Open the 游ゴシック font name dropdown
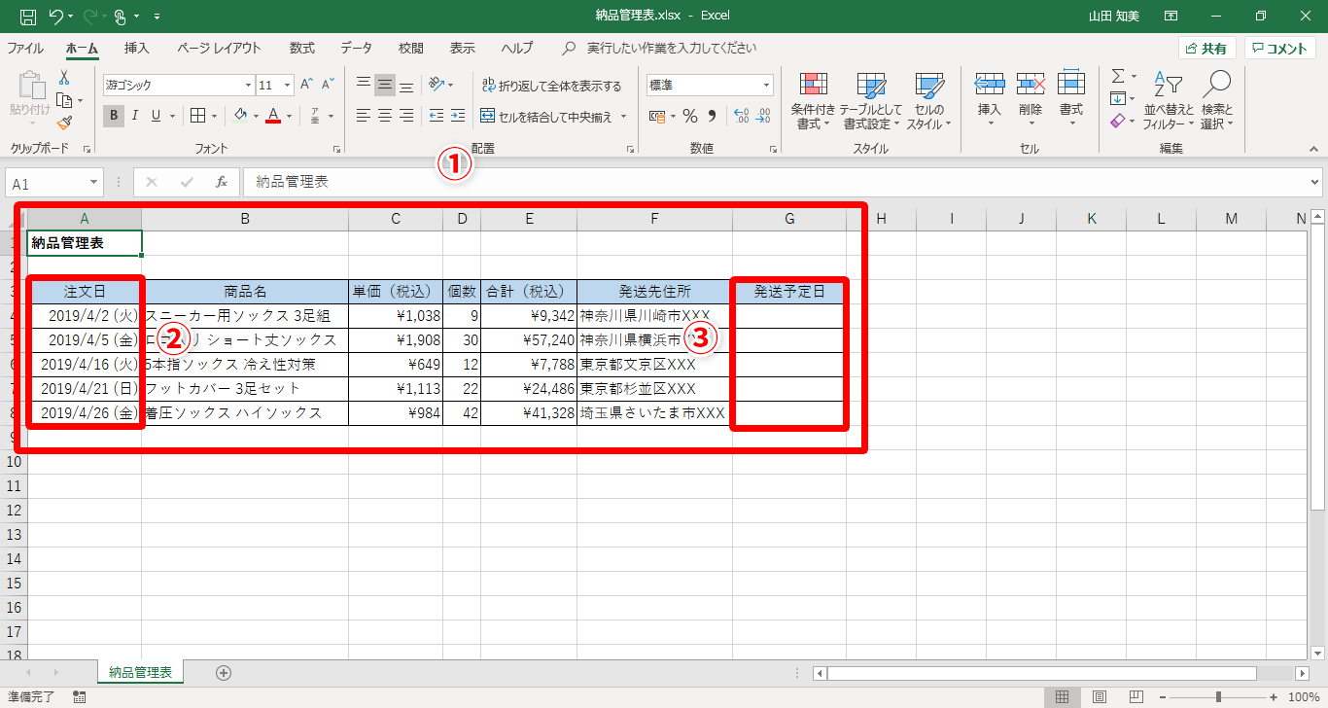 [x=248, y=86]
